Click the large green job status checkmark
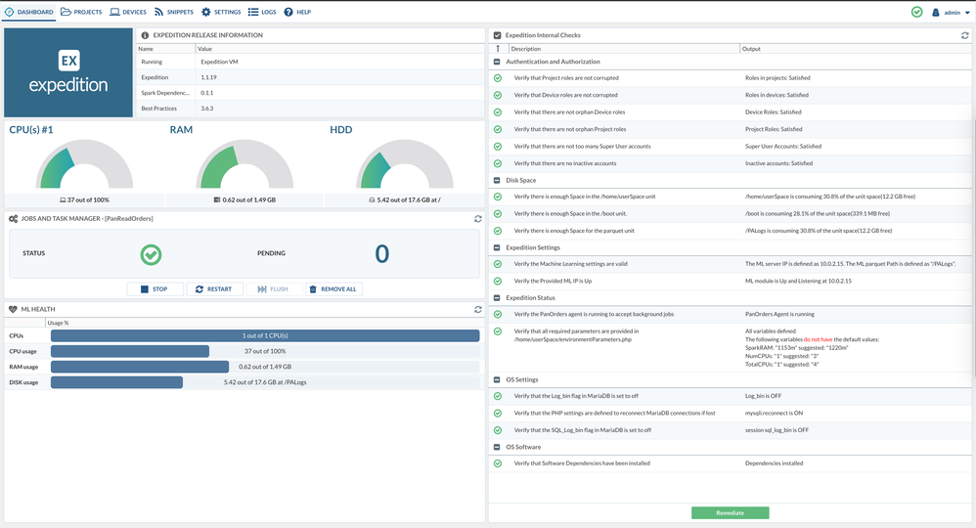976x528 pixels. [x=151, y=254]
